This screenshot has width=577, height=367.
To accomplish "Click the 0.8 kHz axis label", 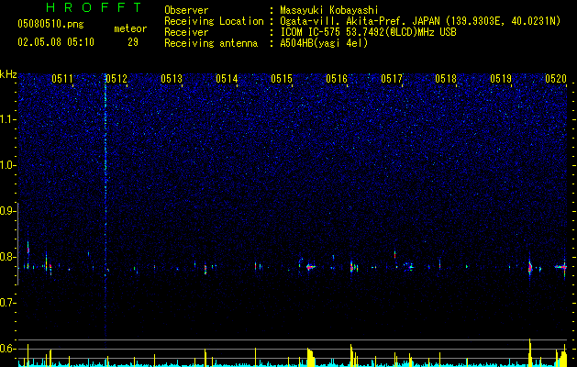I will point(7,257).
